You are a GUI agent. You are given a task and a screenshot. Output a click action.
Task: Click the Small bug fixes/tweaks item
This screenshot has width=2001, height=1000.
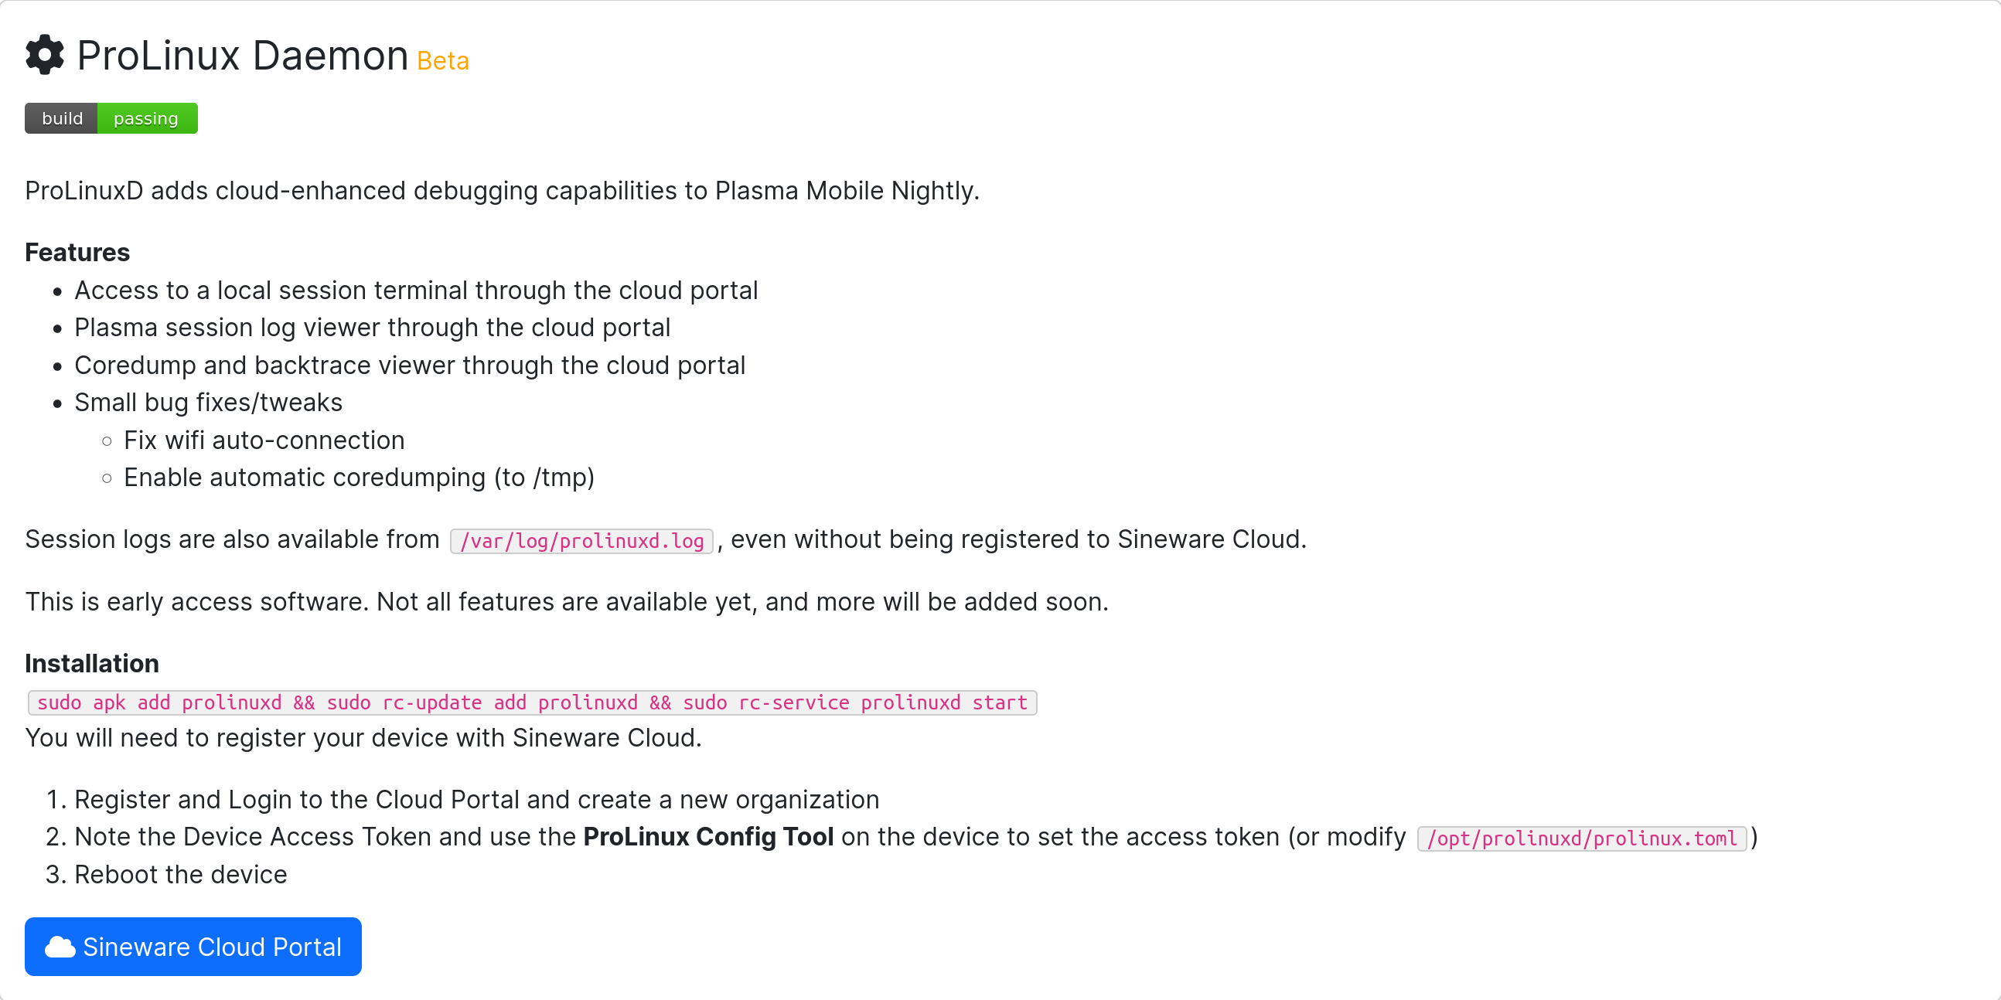coord(208,402)
